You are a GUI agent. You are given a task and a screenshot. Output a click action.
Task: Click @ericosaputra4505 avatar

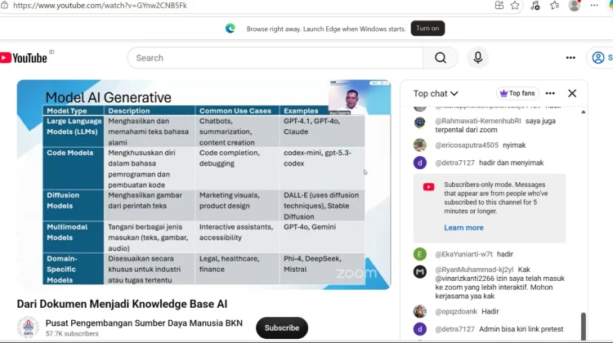coord(420,145)
